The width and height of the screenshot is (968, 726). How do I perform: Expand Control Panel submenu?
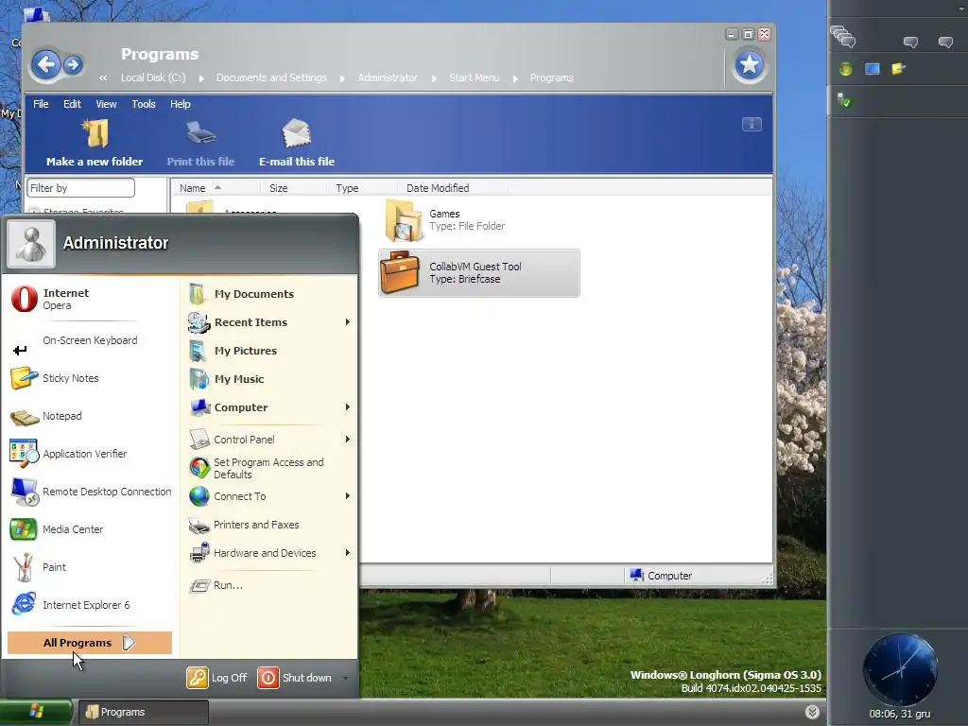tap(348, 440)
